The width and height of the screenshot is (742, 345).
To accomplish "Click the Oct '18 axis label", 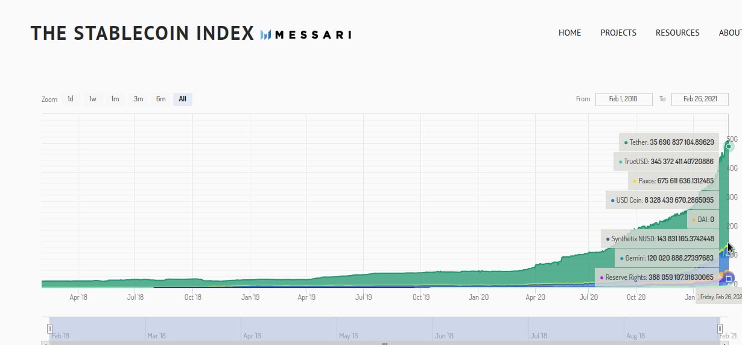I will (192, 297).
